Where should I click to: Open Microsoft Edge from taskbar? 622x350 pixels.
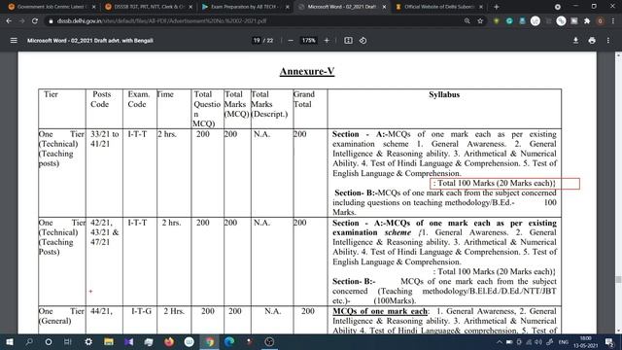229,341
